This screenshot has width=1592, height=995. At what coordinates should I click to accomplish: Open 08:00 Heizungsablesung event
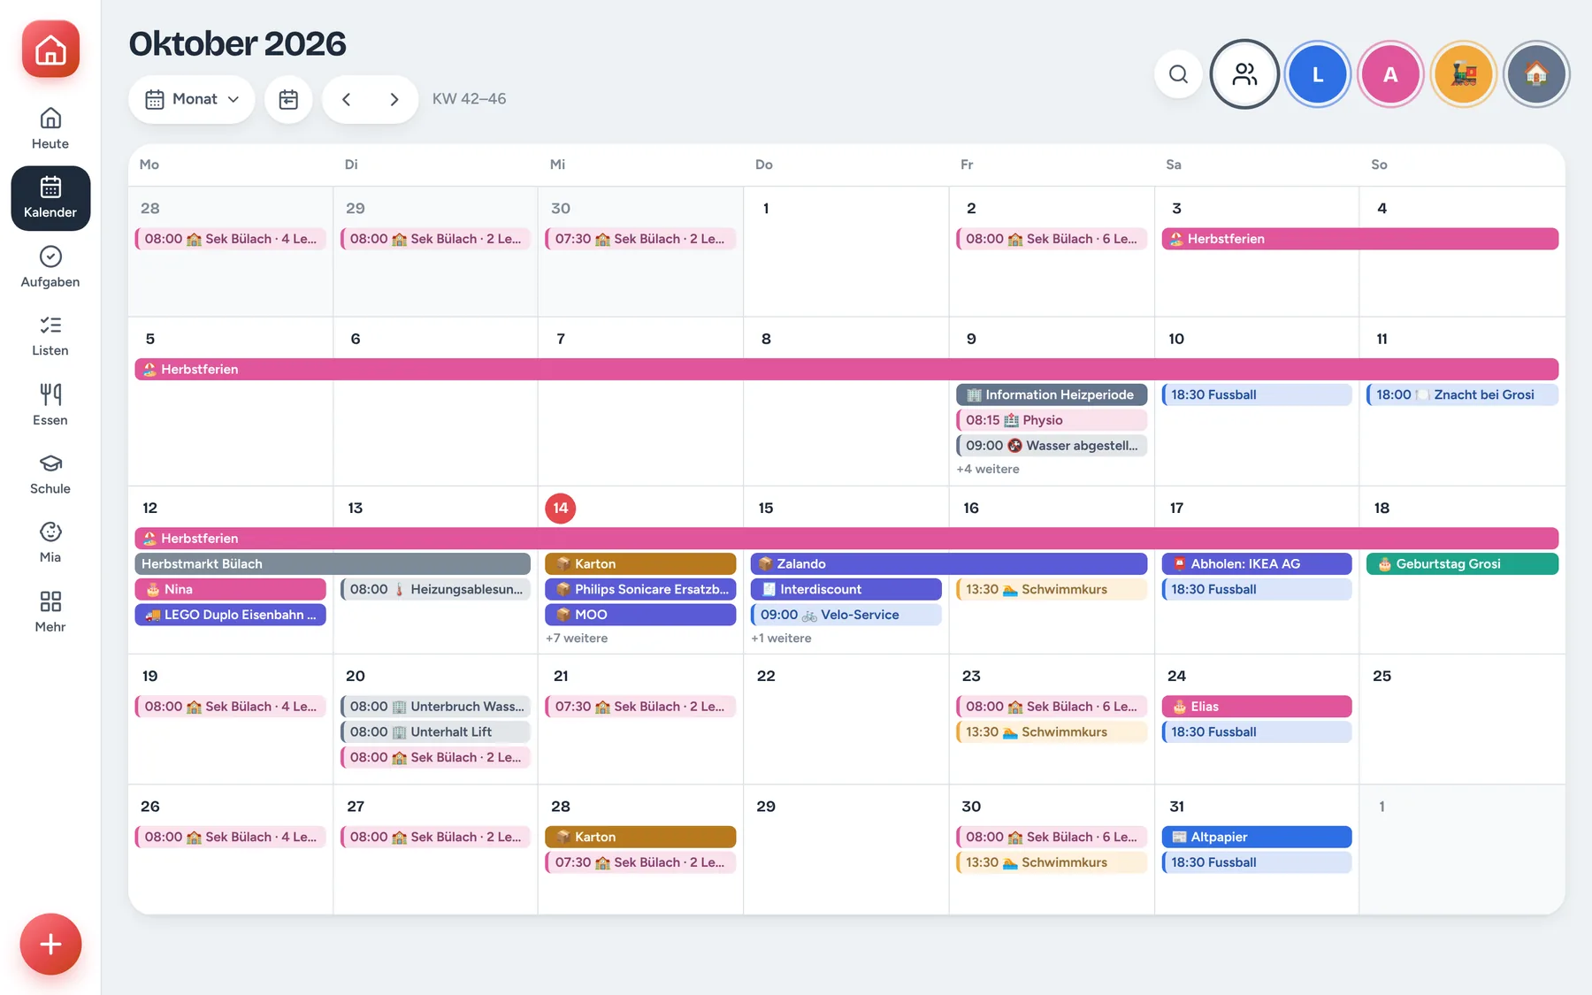point(435,589)
